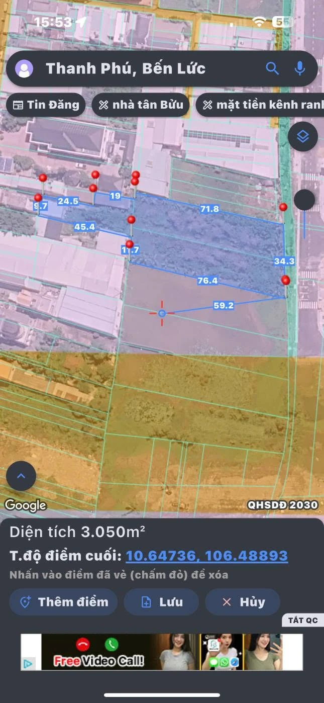Select the mặt tiền kênh chip
This screenshot has height=703, width=324.
[260, 105]
